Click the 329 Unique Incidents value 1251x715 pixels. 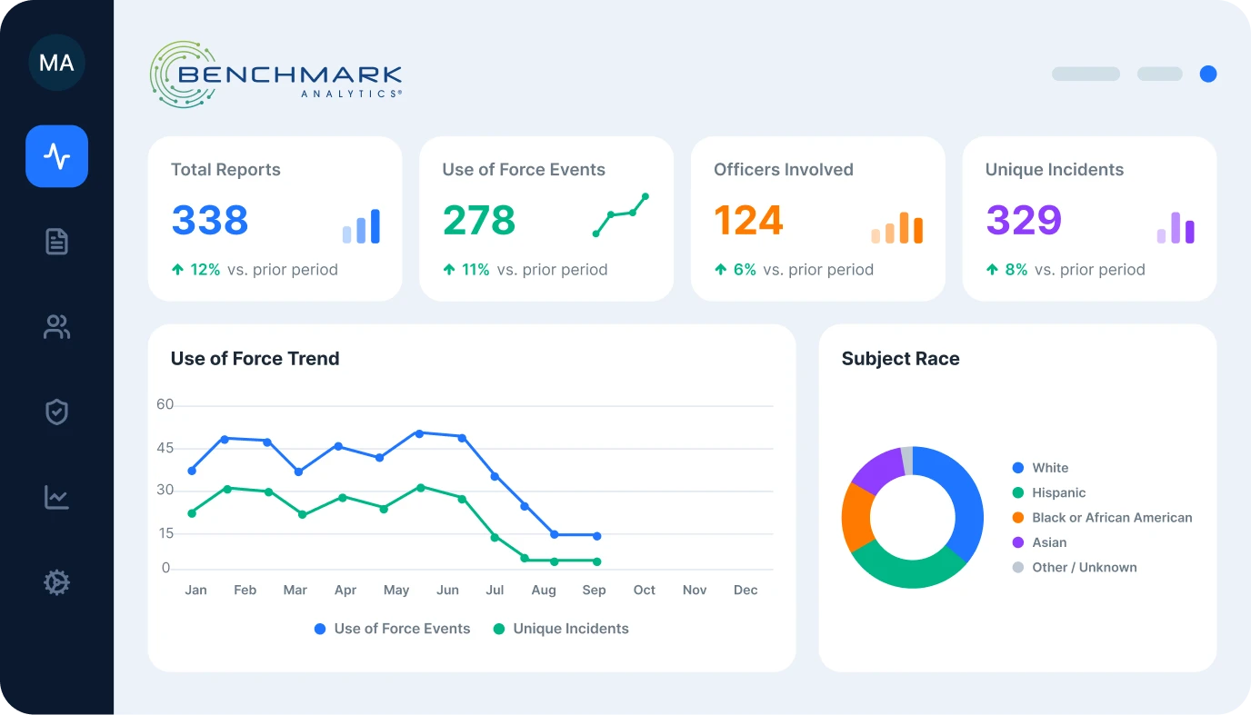click(x=1024, y=221)
